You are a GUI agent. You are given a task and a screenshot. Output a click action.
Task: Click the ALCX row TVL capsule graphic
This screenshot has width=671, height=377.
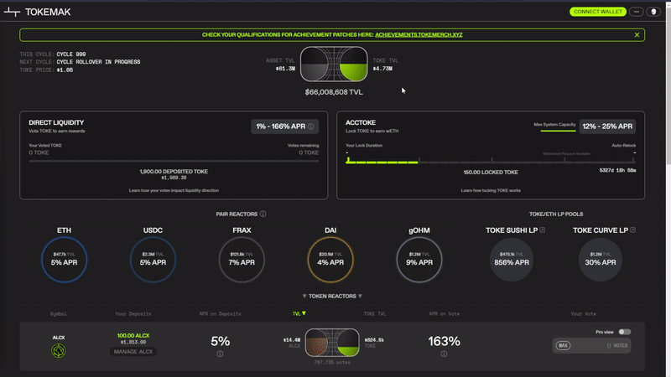click(332, 343)
